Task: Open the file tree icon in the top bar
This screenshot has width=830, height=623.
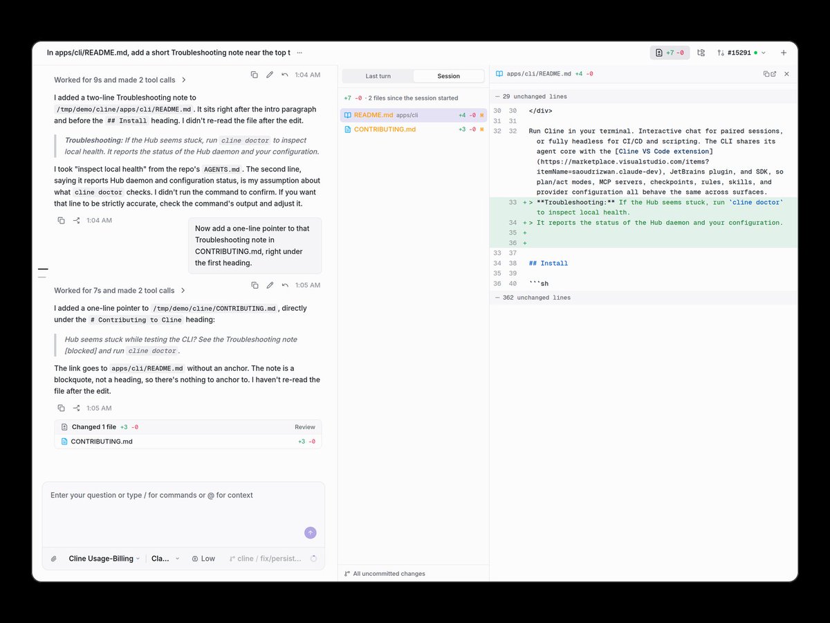Action: coord(701,53)
